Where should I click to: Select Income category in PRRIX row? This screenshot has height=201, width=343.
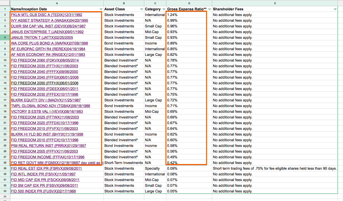coord(155,146)
